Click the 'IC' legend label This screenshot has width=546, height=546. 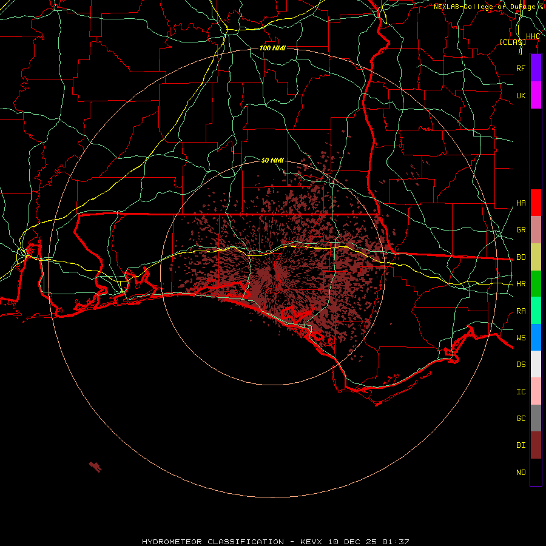pyautogui.click(x=521, y=392)
